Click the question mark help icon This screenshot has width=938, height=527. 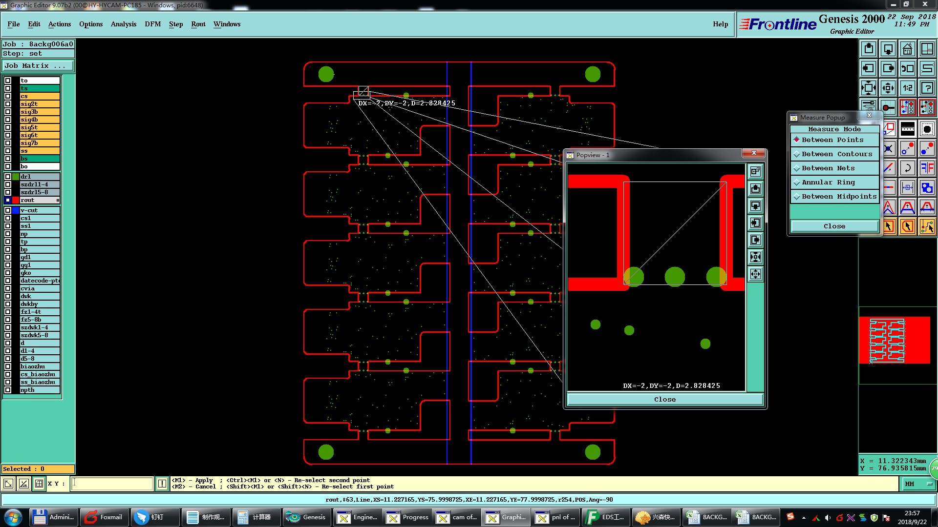(x=927, y=88)
